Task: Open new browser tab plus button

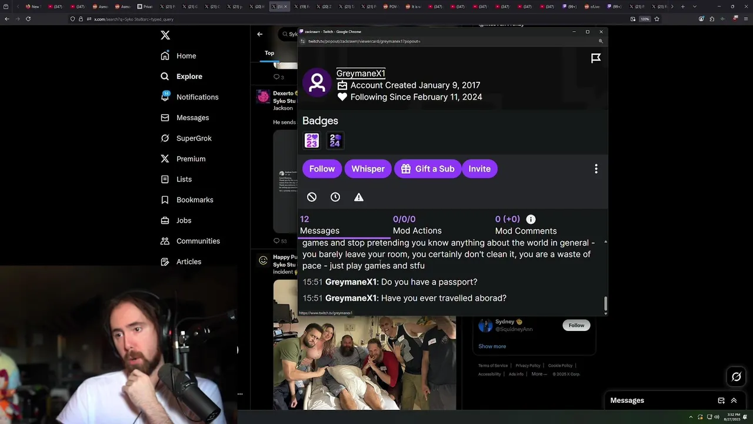Action: 682,6
